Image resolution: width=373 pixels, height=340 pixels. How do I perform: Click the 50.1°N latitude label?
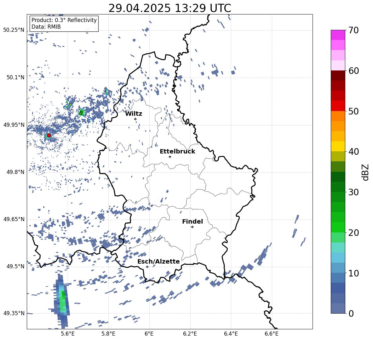15,77
